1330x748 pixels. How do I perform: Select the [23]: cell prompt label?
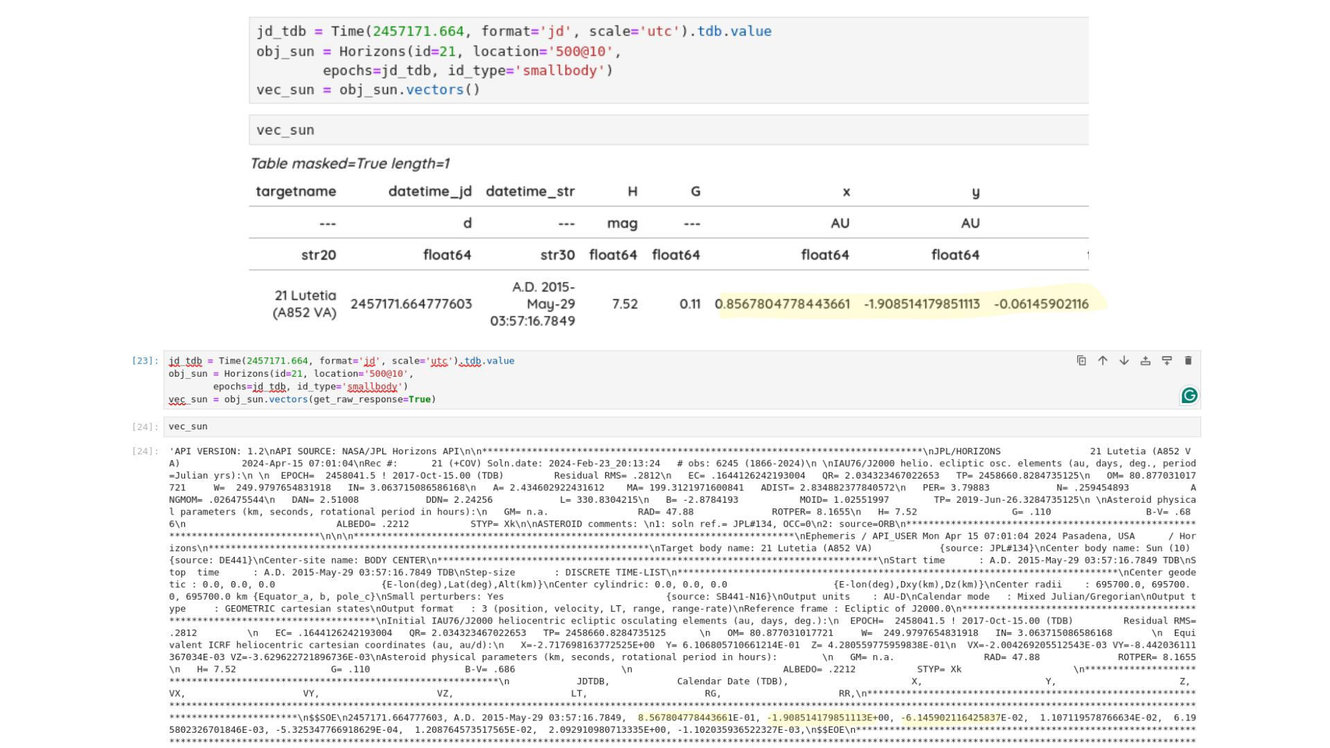(145, 361)
